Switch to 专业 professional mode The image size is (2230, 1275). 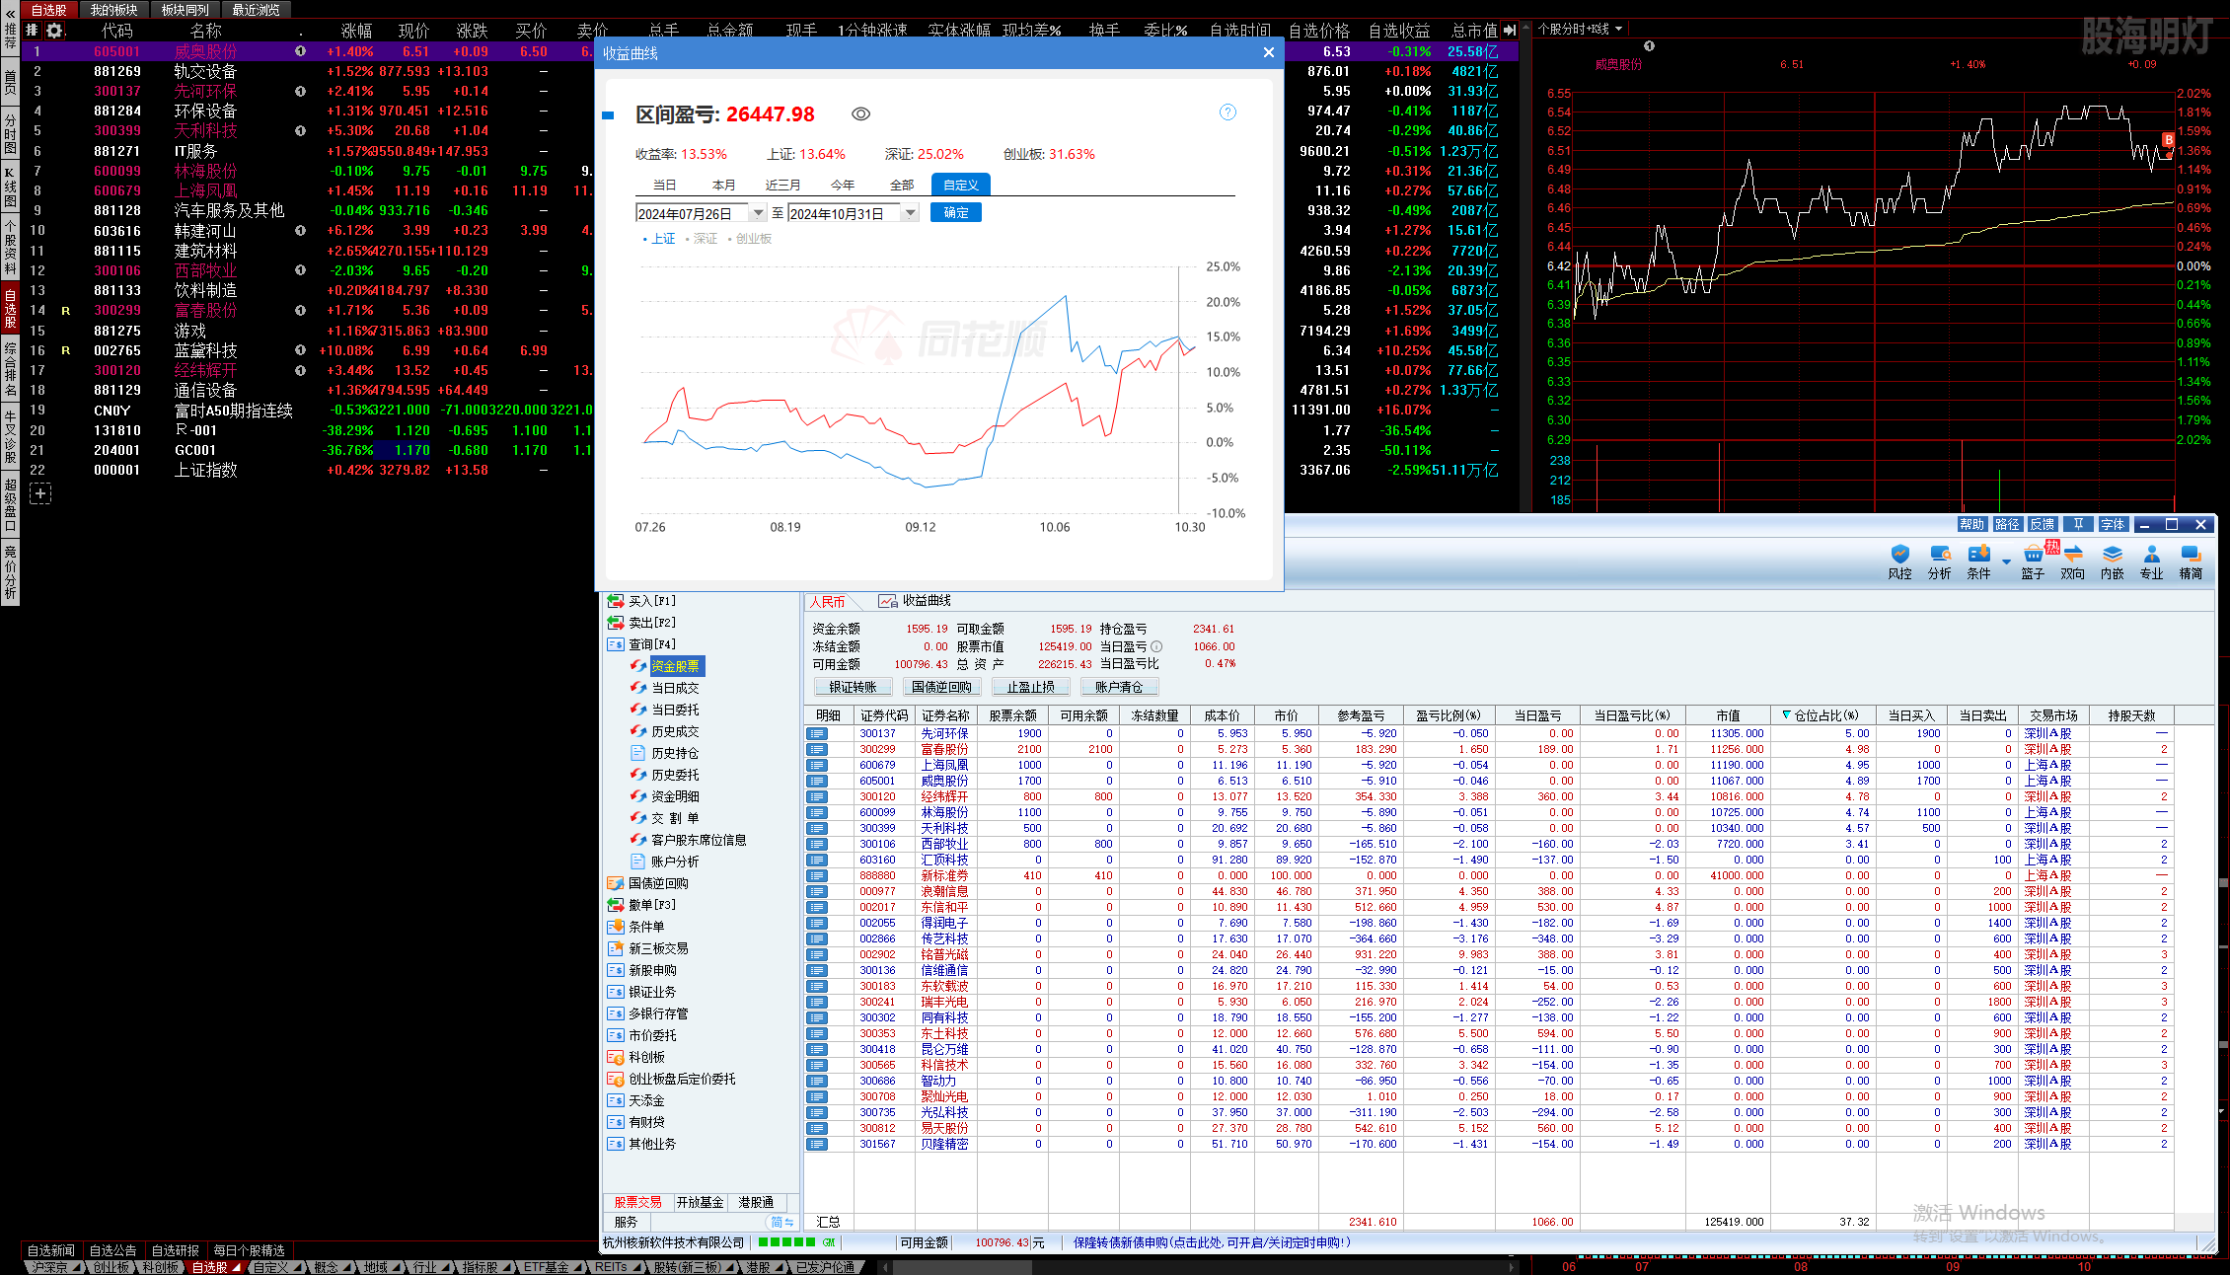[2151, 562]
